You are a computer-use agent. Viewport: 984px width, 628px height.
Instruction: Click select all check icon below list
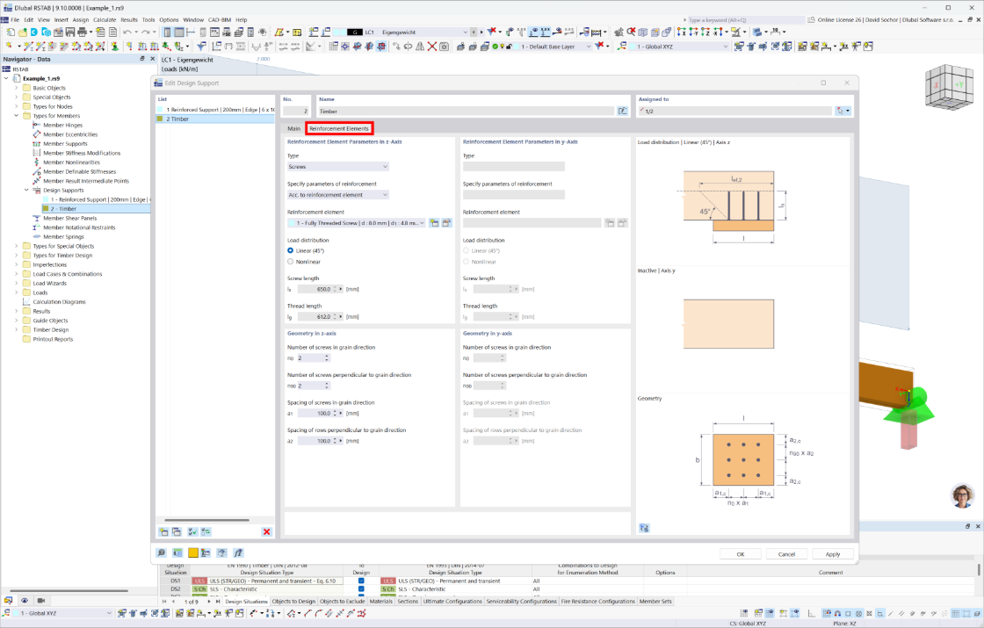click(192, 531)
